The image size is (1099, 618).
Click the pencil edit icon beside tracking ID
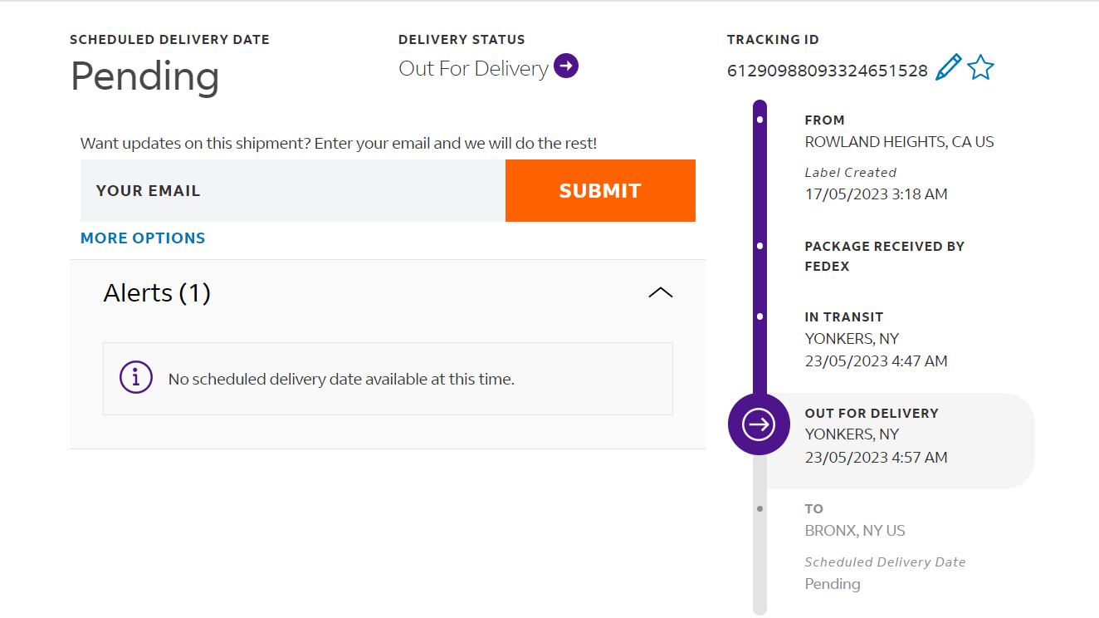coord(948,67)
